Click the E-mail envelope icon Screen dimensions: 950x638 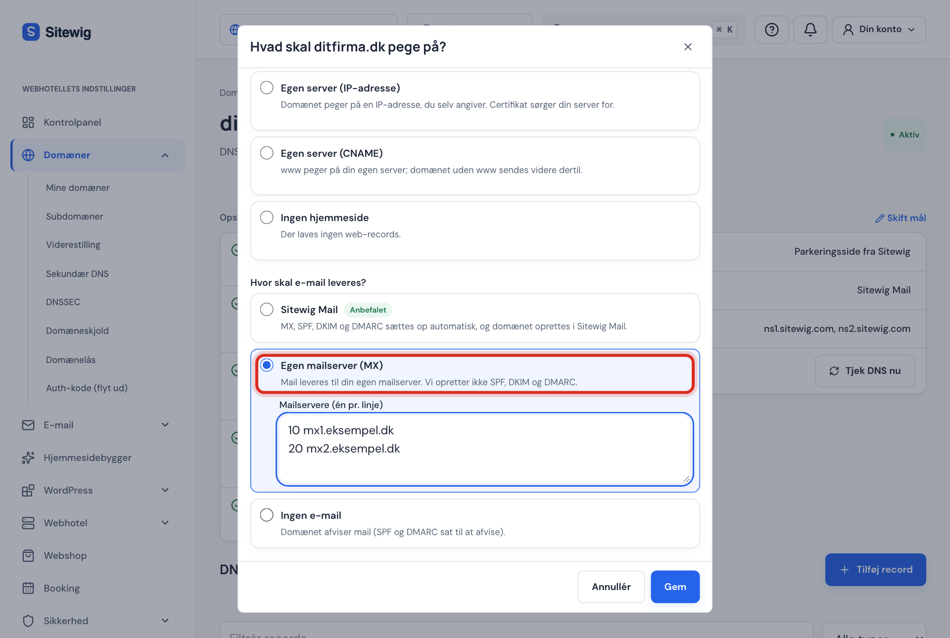[x=28, y=425]
